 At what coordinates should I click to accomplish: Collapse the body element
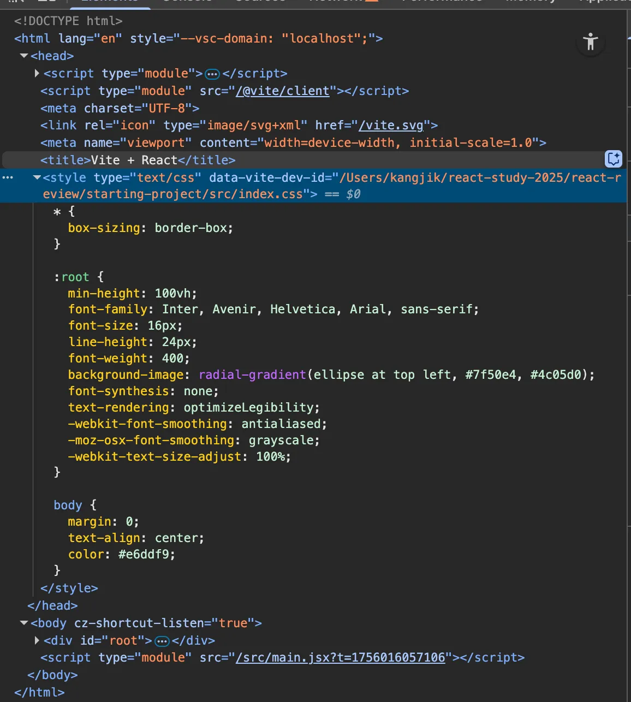pos(24,623)
